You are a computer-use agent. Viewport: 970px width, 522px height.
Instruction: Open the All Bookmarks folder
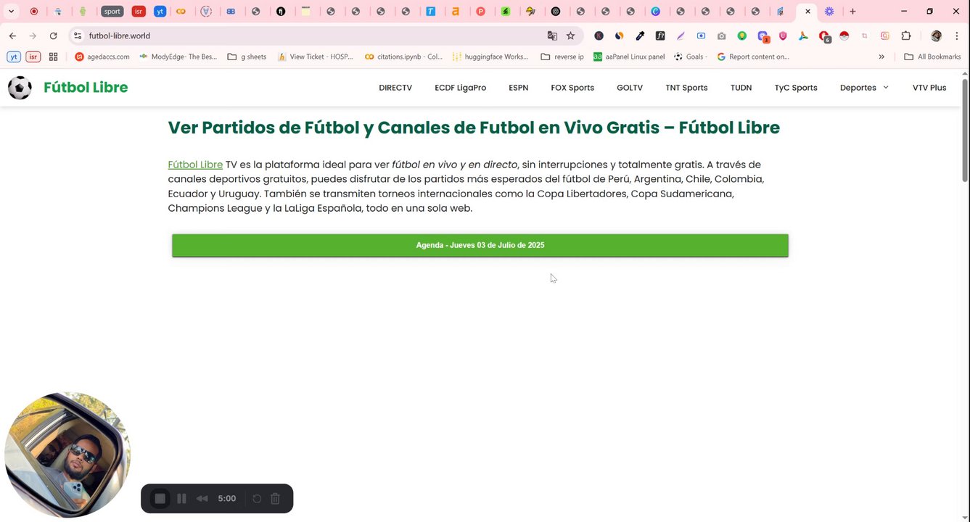[x=932, y=57]
